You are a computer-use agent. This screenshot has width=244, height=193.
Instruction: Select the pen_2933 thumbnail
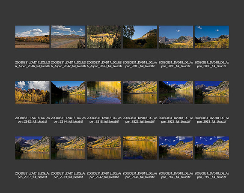[212, 92]
